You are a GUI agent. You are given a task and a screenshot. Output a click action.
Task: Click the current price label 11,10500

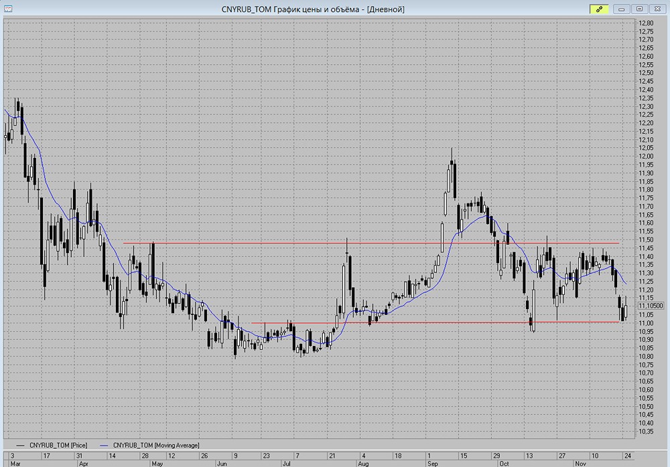click(647, 306)
